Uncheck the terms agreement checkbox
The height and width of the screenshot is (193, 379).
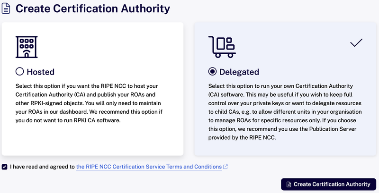[x=5, y=167]
